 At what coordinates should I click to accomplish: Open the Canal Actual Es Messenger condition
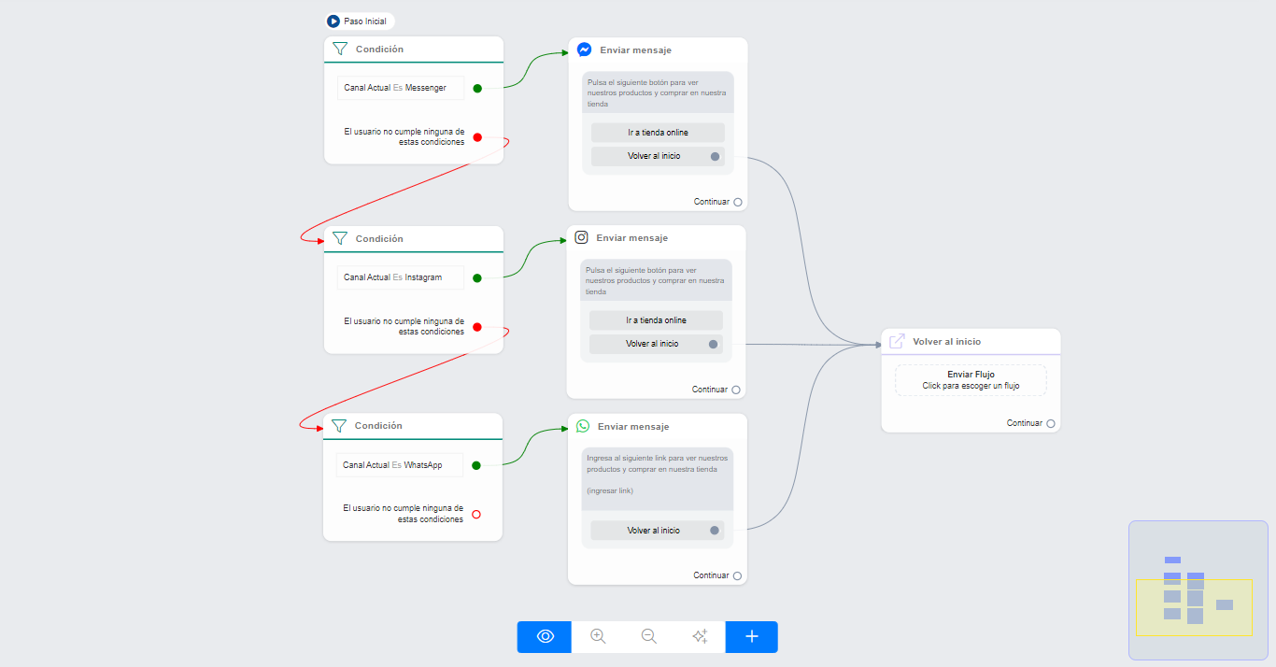pyautogui.click(x=400, y=88)
